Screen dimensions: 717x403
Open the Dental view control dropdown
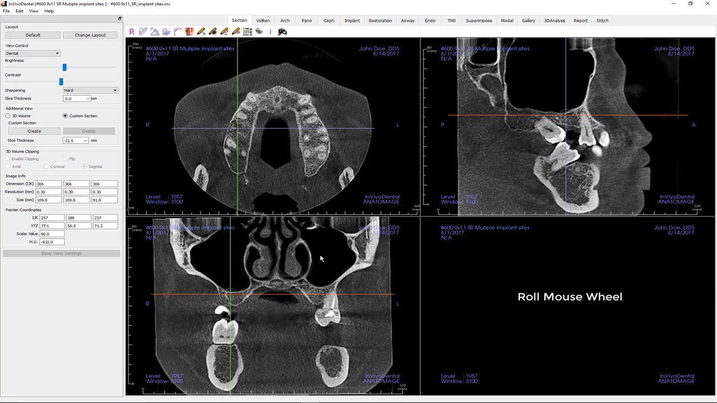tap(32, 53)
